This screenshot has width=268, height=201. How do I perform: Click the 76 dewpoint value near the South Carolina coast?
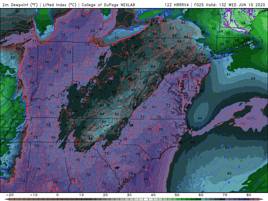click(x=145, y=179)
